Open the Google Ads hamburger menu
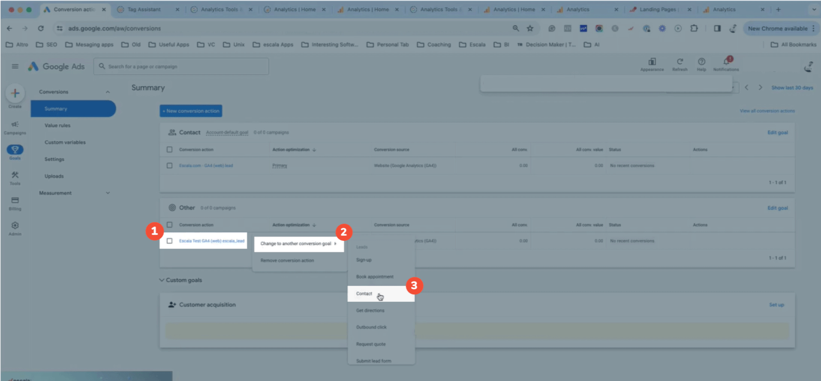Viewport: 821px width, 381px height. coord(15,67)
